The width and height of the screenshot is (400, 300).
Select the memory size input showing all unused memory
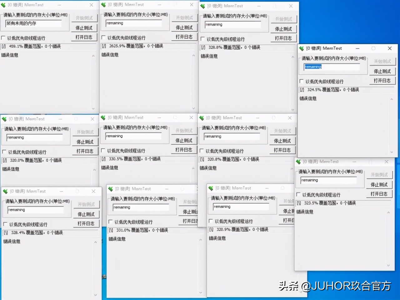(34, 23)
